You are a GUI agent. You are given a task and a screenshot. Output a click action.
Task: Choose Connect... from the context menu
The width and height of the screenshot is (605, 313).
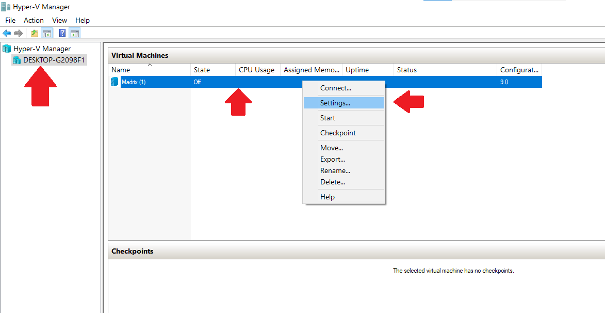pos(344,88)
